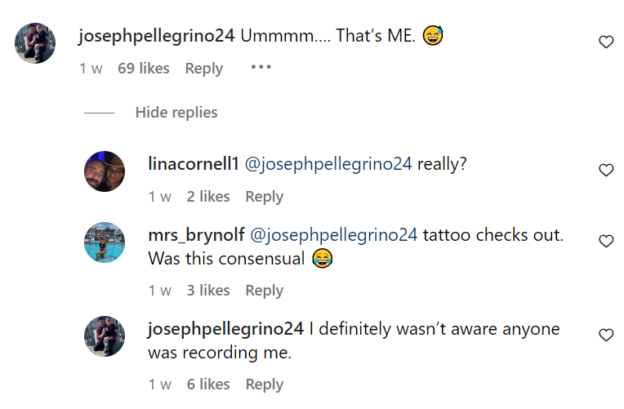
Task: Reply to the last josephpellegrino24 comment
Action: tap(265, 385)
